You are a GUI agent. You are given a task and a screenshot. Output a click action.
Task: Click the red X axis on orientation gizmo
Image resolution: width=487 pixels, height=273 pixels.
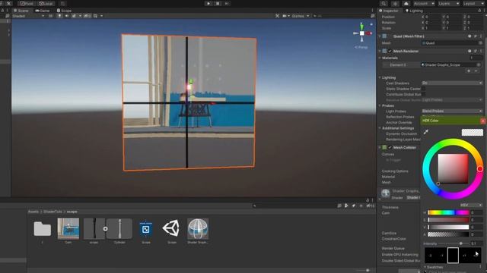click(368, 33)
